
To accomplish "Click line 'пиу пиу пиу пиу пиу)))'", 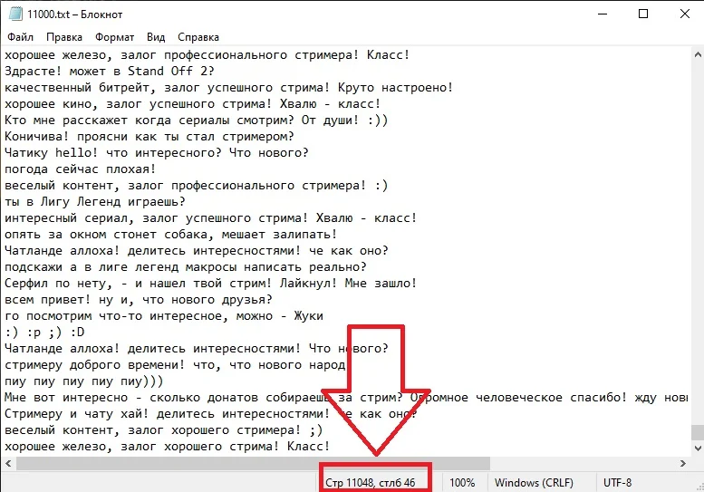I will click(x=84, y=381).
